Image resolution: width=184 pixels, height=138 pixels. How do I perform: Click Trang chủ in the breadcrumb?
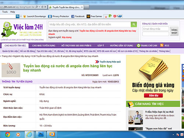coord(7,56)
